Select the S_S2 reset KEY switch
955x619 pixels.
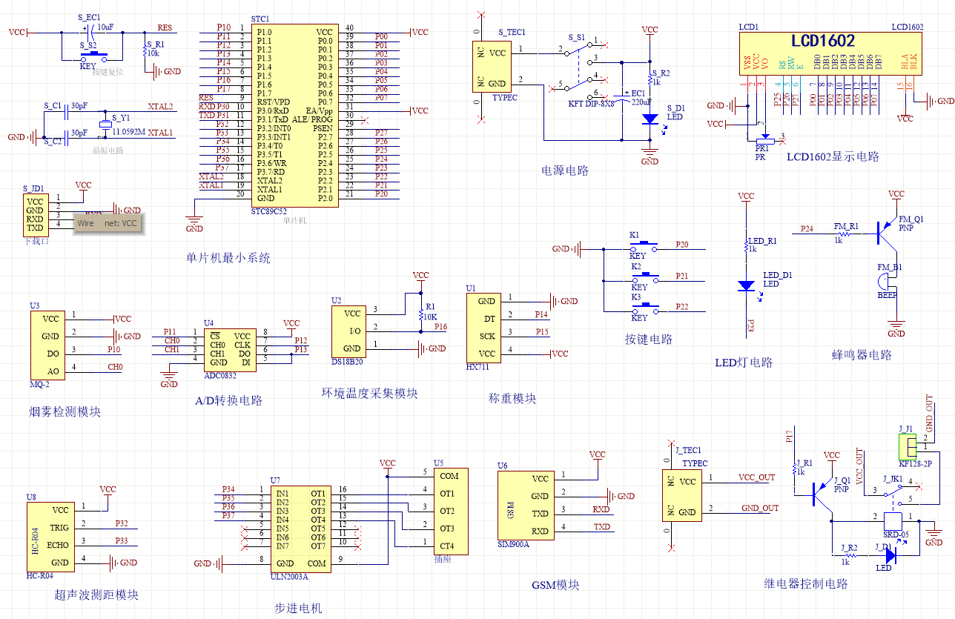pyautogui.click(x=93, y=56)
